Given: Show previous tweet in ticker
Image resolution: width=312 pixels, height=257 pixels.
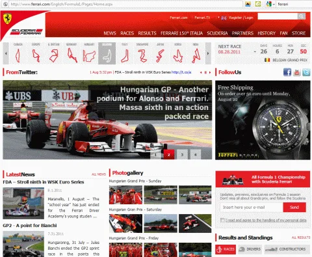Looking at the screenshot, I should click(201, 72).
